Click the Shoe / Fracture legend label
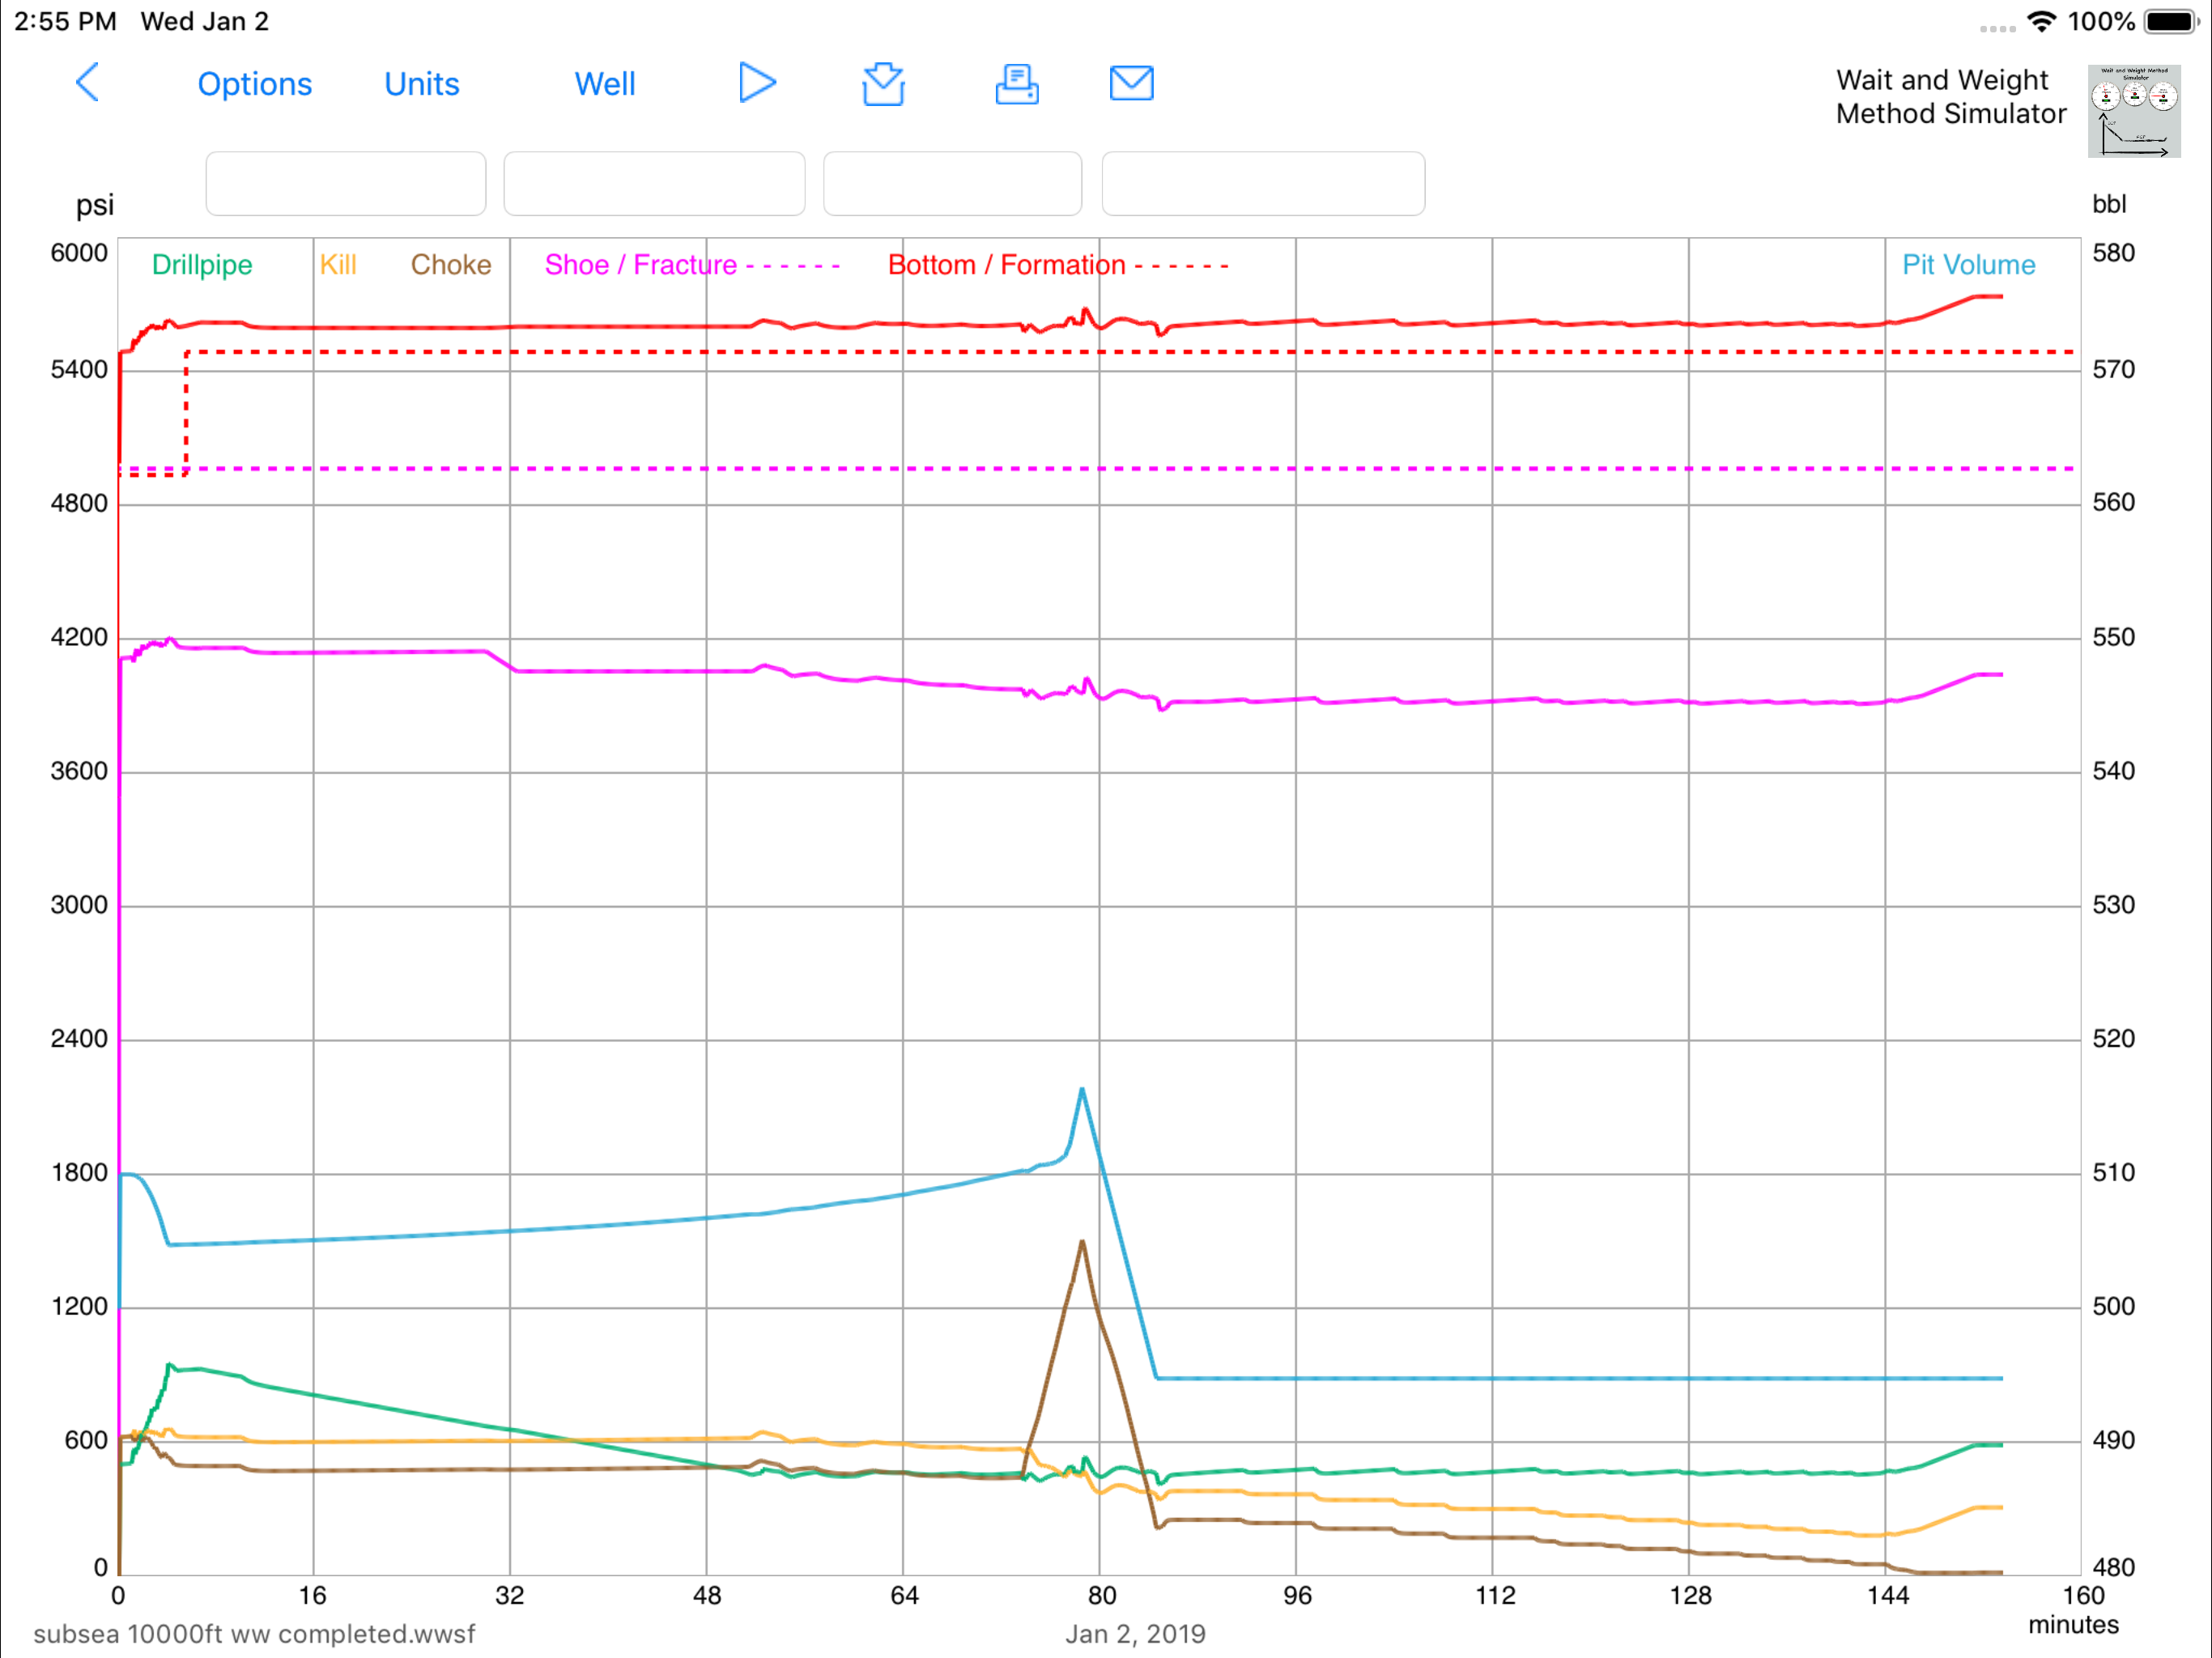Screen dimensions: 2212x1658 point(640,265)
